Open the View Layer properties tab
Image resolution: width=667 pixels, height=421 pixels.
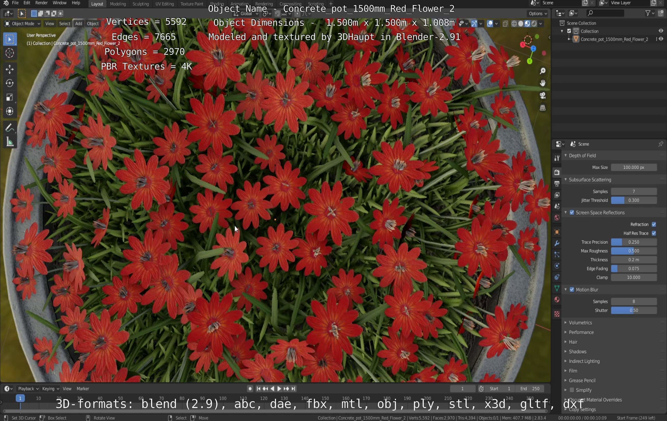point(557,195)
